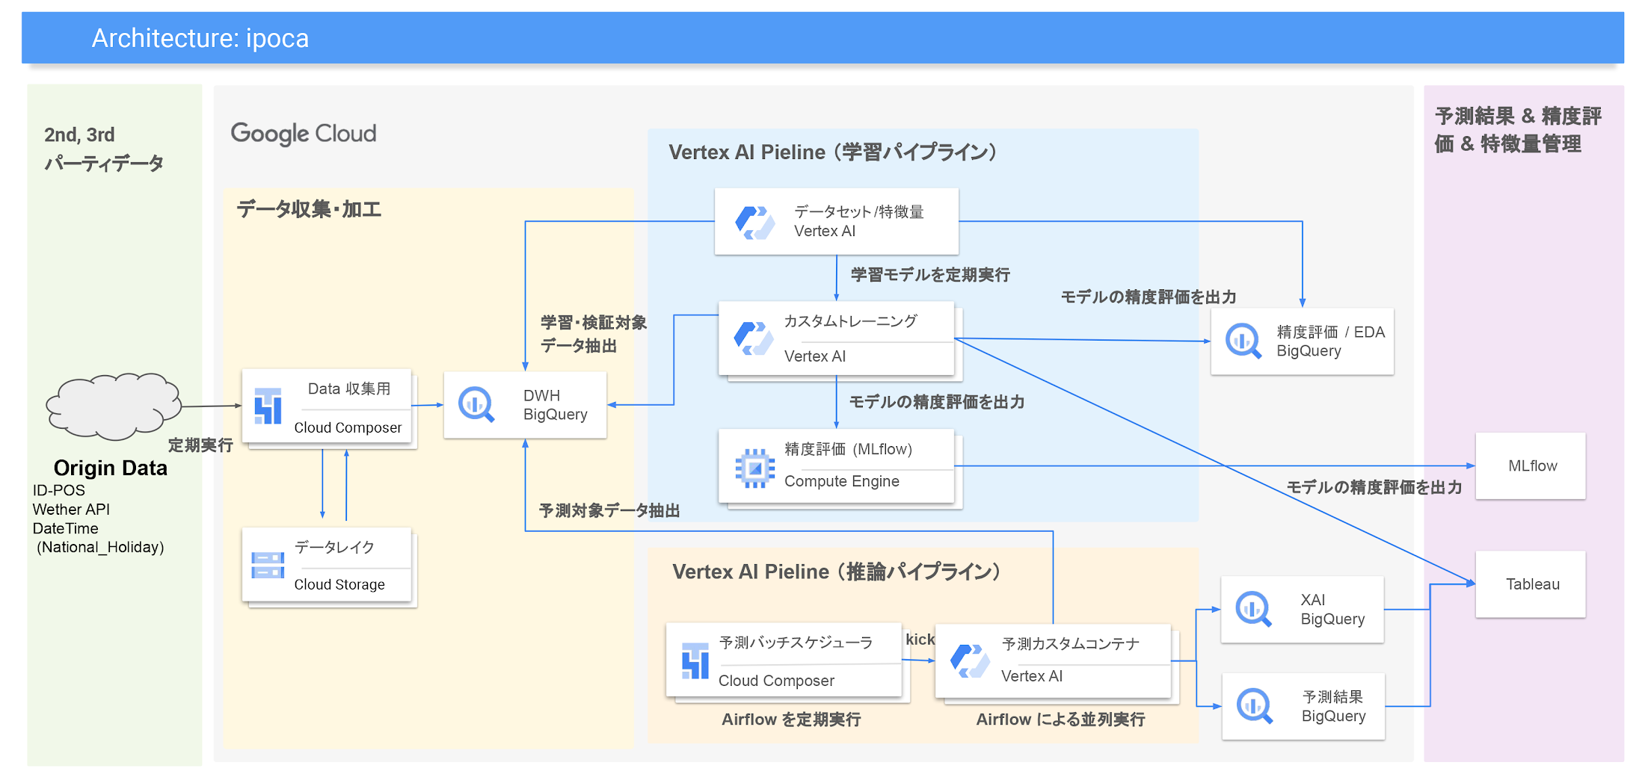1645x783 pixels.
Task: Click the 'データレイク' label
Action: coord(333,547)
